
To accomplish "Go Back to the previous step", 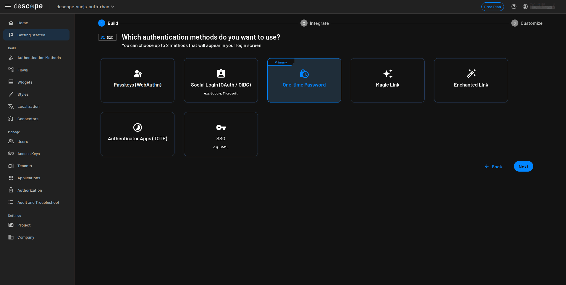I will [494, 167].
